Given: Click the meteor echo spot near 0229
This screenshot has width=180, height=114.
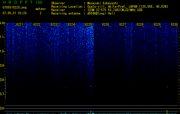Looking at the screenshot, I should pyautogui.click(x=167, y=87).
